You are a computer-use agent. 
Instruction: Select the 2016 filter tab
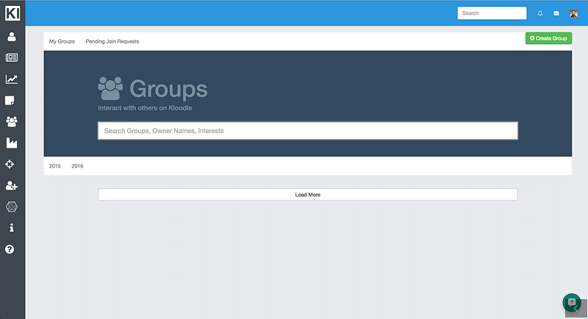[77, 166]
